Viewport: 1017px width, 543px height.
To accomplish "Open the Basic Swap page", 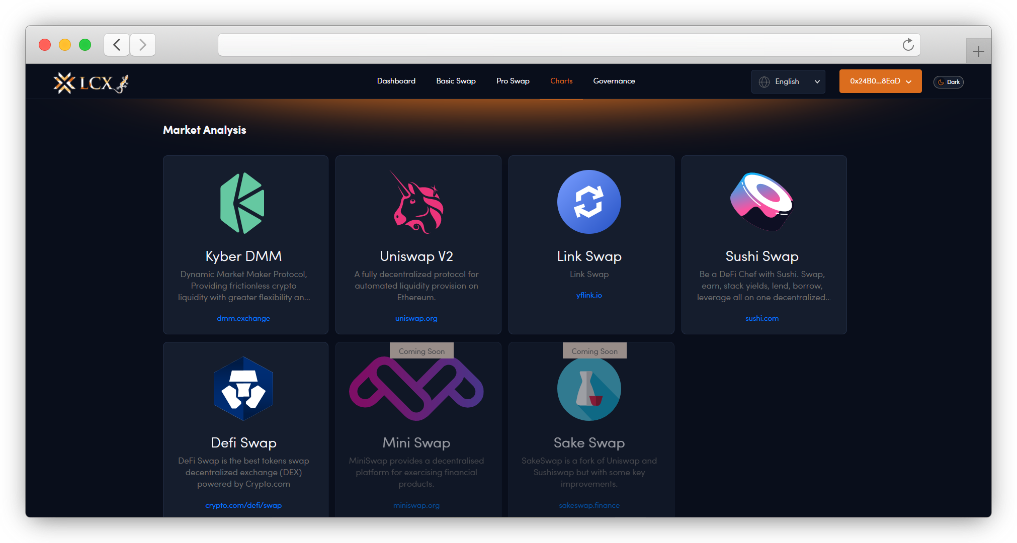I will point(456,81).
